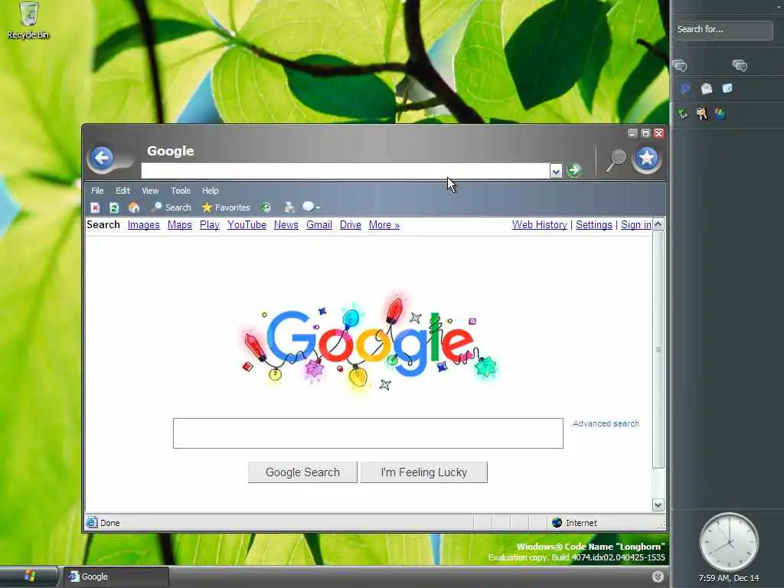Click the taskbar notification chevron icon
Viewport: 784px width, 588px height.
tap(658, 577)
